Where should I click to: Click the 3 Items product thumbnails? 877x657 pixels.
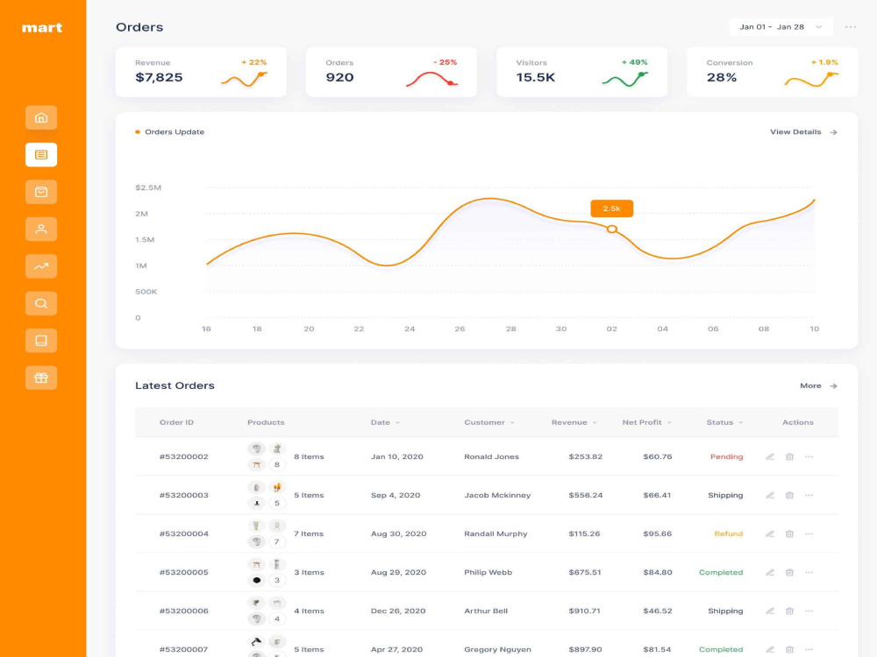(x=267, y=572)
